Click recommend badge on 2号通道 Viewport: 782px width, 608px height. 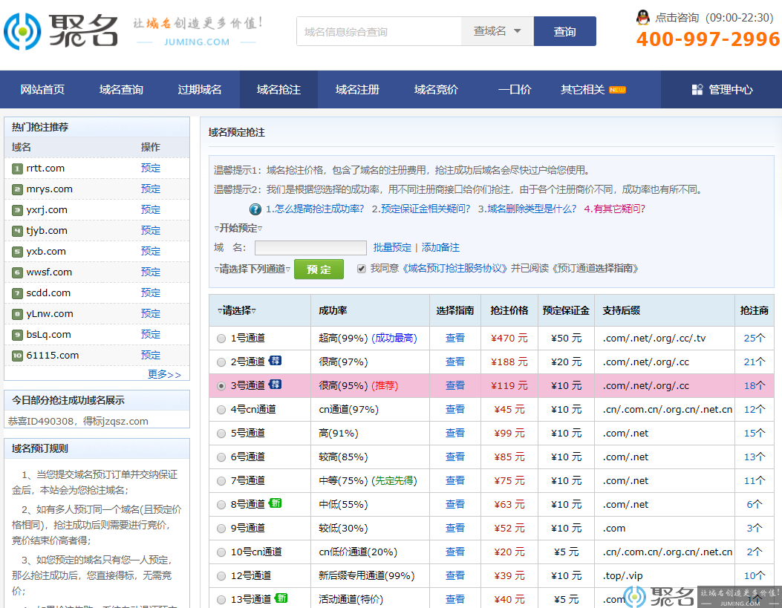(x=275, y=361)
